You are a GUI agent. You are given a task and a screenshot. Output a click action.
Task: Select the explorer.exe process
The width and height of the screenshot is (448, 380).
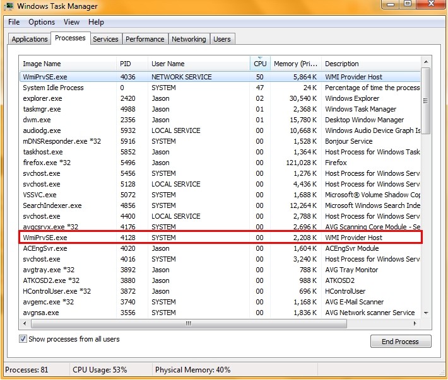220,98
